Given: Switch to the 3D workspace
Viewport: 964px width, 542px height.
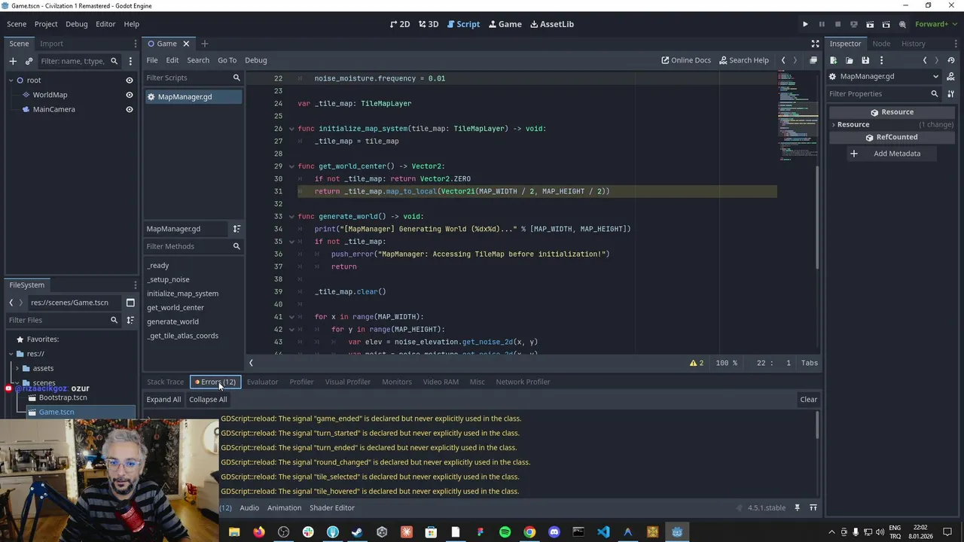Looking at the screenshot, I should pyautogui.click(x=429, y=24).
